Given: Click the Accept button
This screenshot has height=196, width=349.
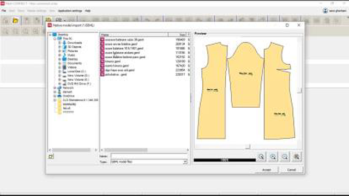Looking at the screenshot, I should click(267, 170).
